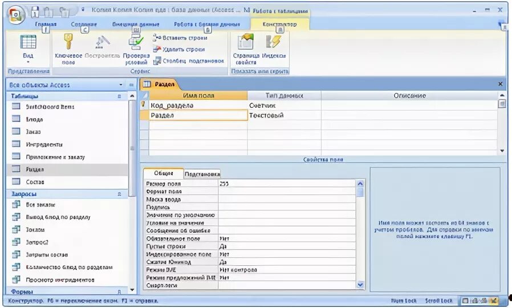The height and width of the screenshot is (308, 512).
Task: Click the Вид view grid icon
Action: click(x=28, y=42)
